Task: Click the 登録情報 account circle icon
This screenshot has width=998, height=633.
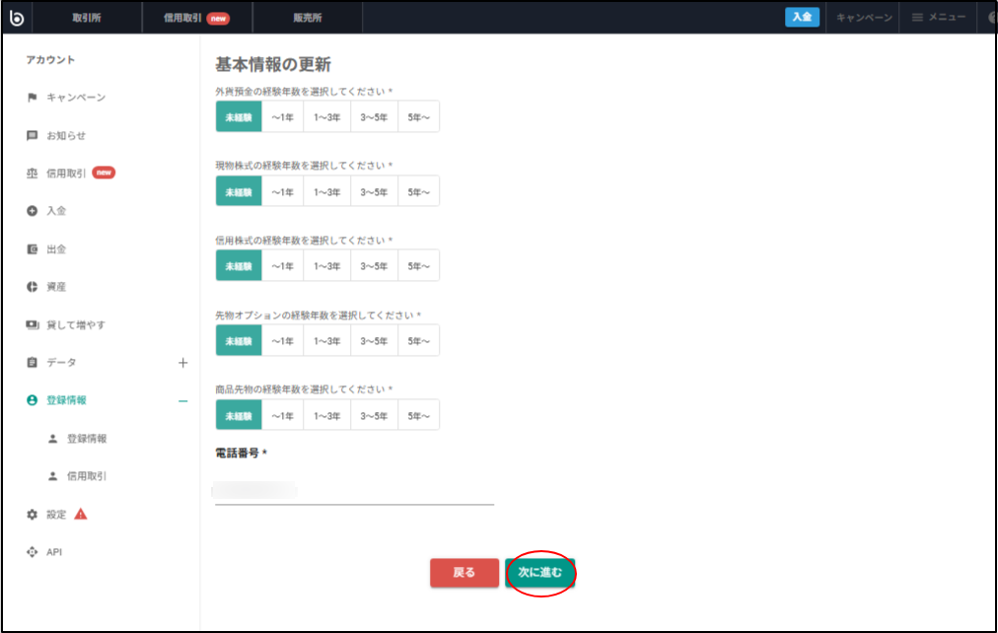Action: pyautogui.click(x=32, y=400)
